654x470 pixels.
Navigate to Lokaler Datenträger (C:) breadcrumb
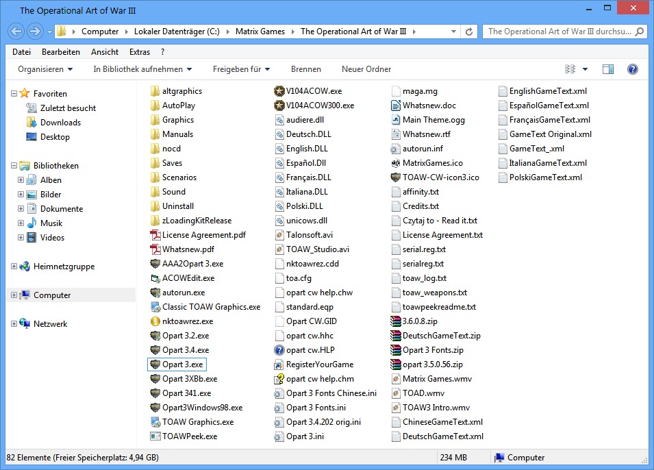click(177, 32)
